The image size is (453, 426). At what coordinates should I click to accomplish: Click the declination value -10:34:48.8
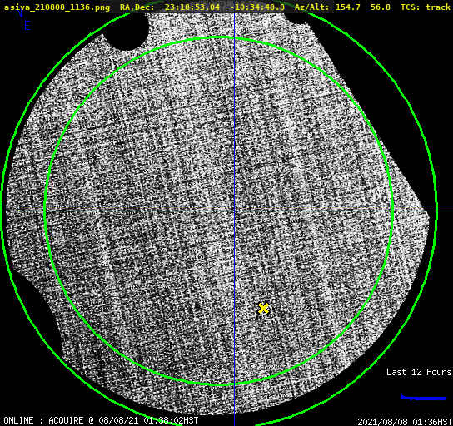pyautogui.click(x=257, y=7)
